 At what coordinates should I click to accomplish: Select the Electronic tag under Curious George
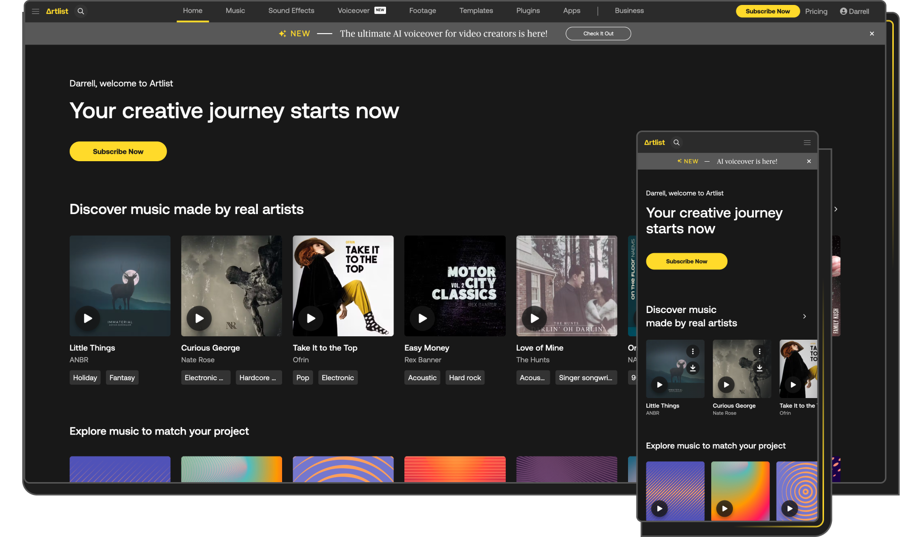click(205, 378)
